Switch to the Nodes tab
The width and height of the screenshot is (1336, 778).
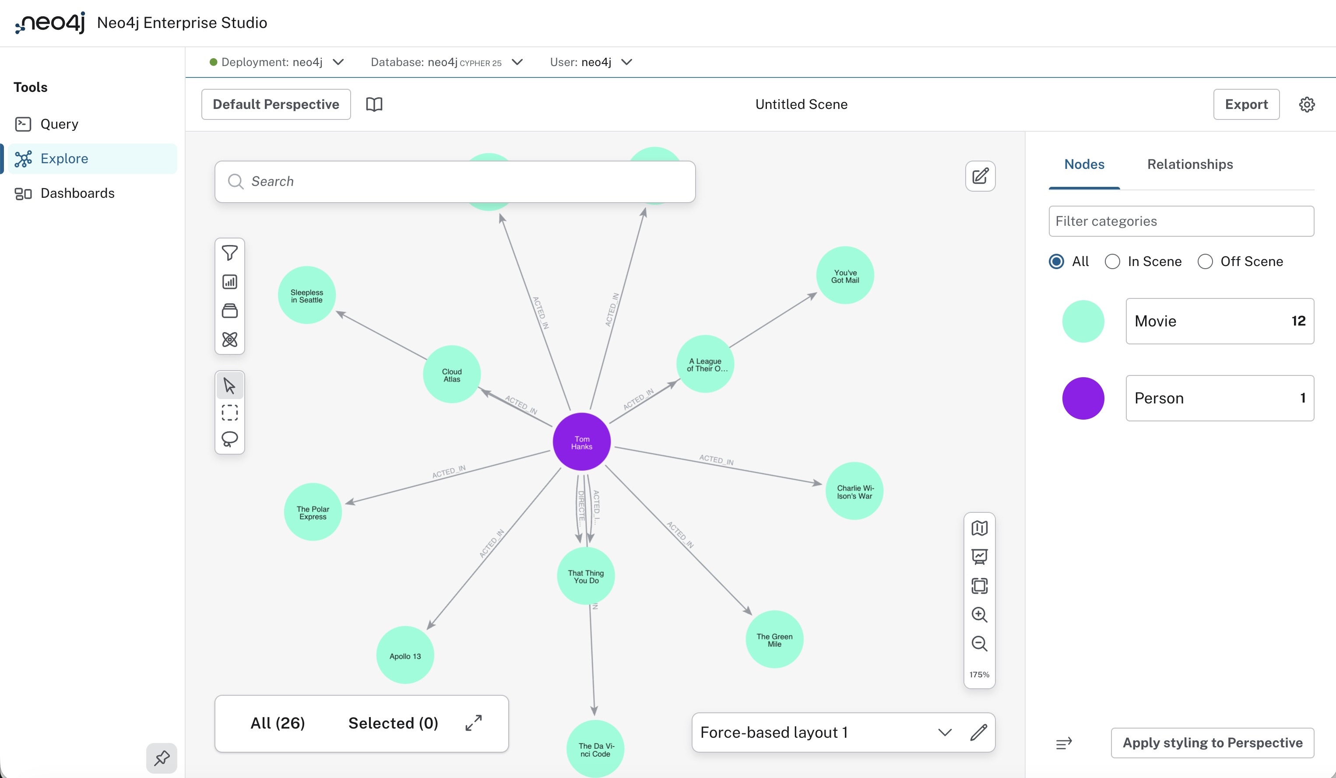coord(1084,164)
